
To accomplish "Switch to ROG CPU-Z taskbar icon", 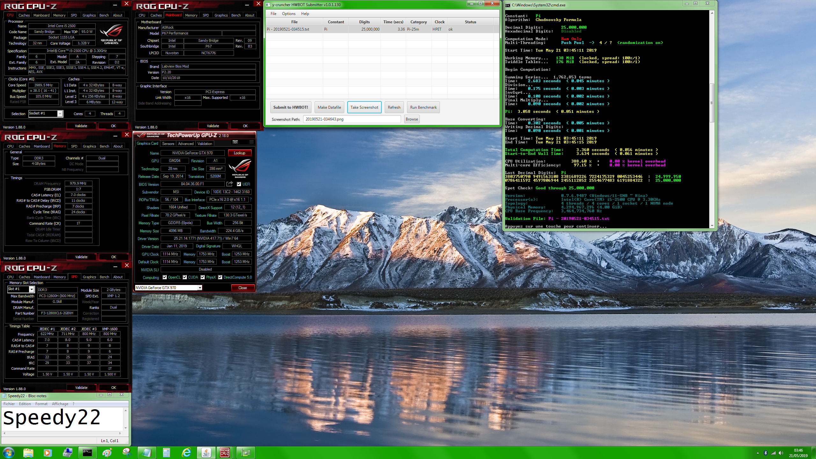I will (x=225, y=453).
